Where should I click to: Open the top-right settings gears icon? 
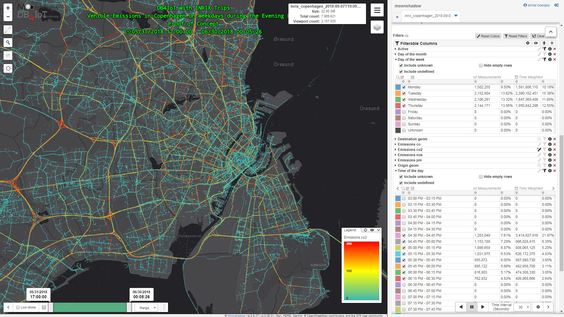coord(556,5)
